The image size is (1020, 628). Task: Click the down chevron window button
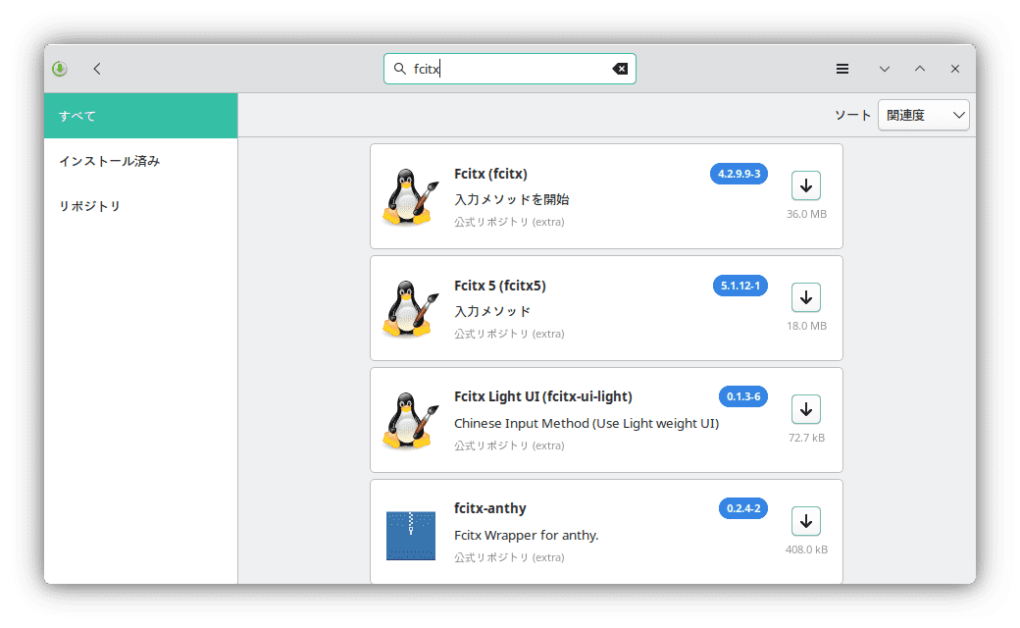[x=884, y=69]
